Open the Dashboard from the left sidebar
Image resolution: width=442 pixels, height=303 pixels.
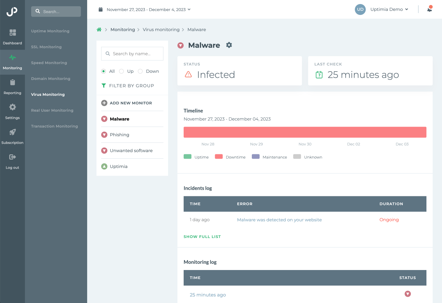coord(12,36)
